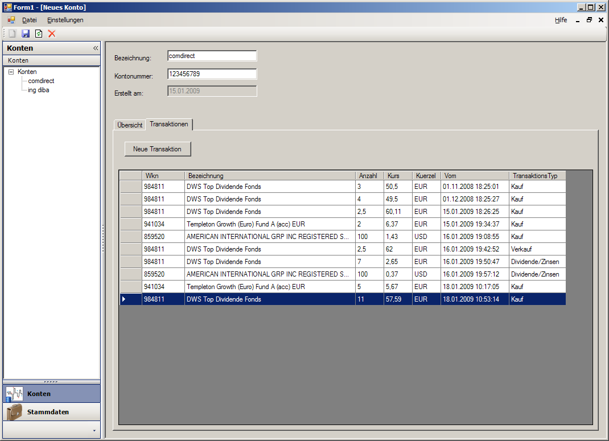Open the Hilfe menu
This screenshot has width=609, height=441.
[561, 20]
